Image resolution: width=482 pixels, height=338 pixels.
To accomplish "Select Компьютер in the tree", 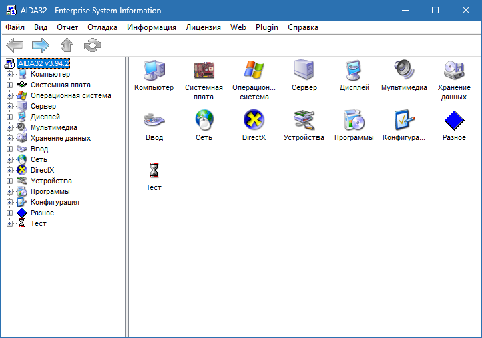I will pyautogui.click(x=50, y=74).
